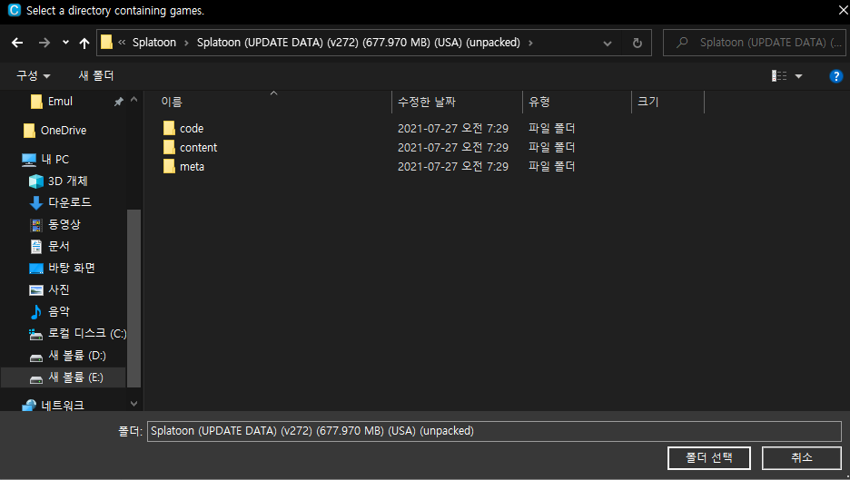Sort by 수정한 날짜 column header
Image resolution: width=850 pixels, height=480 pixels.
[427, 102]
